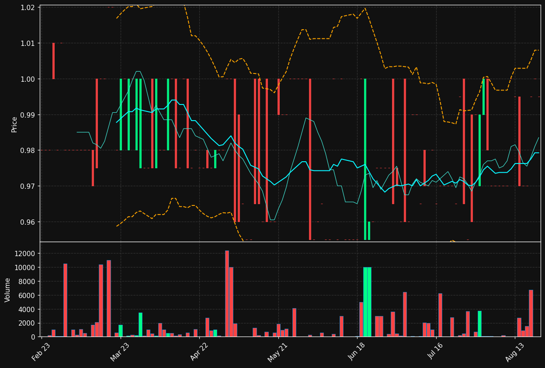Click the Price axis title
Image resolution: width=545 pixels, height=368 pixels.
point(14,124)
